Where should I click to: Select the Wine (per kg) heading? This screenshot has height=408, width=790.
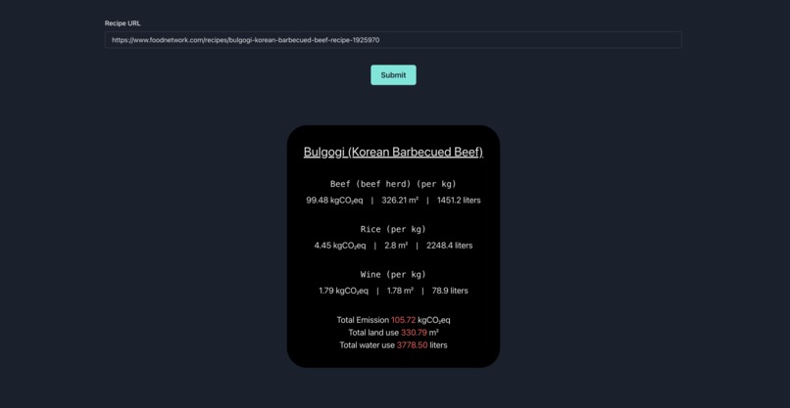[393, 275]
